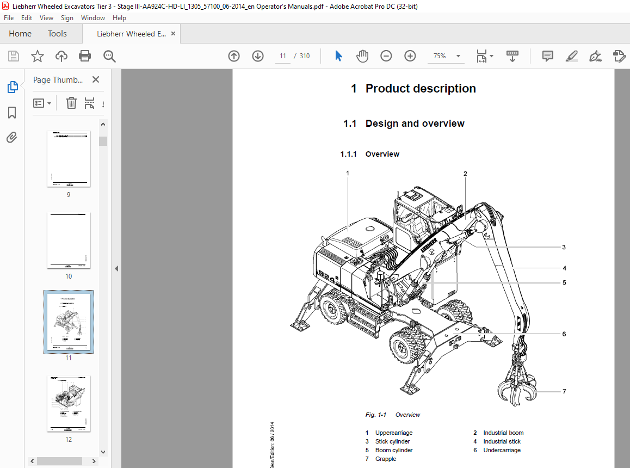Select the arrow selection tool
This screenshot has width=630, height=468.
tap(339, 56)
